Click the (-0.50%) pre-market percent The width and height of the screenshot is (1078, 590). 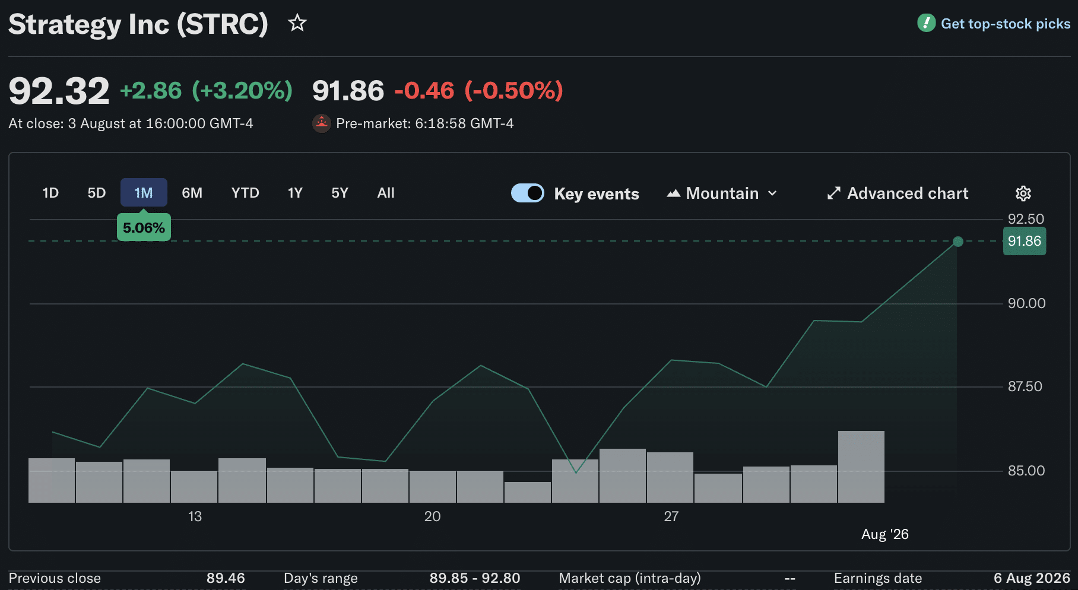(x=513, y=91)
